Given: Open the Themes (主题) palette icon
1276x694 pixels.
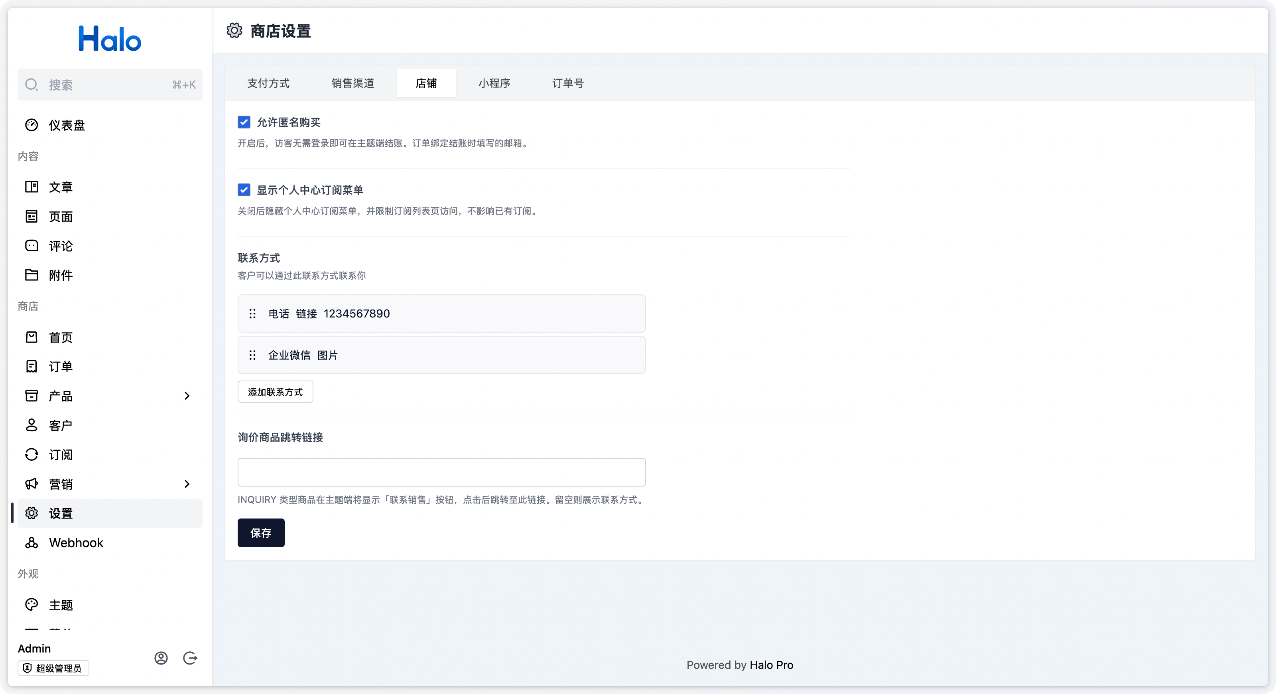Looking at the screenshot, I should pos(32,604).
